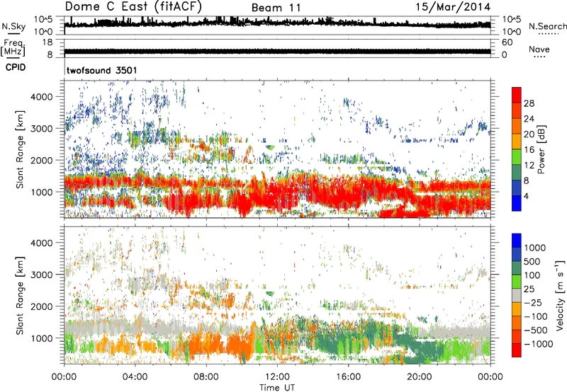The width and height of the screenshot is (567, 392).
Task: Click '2000' tick on velocity panel axis
Action: (41, 306)
